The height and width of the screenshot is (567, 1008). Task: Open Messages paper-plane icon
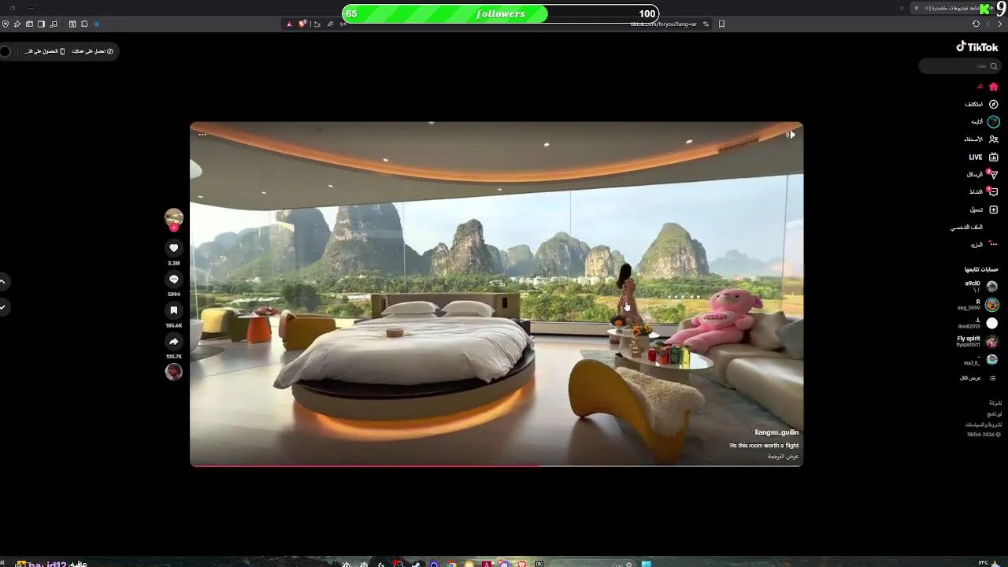[x=993, y=175]
